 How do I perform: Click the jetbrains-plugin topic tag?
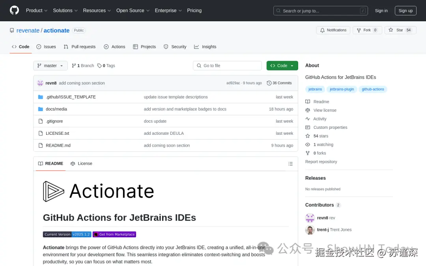coord(342,89)
